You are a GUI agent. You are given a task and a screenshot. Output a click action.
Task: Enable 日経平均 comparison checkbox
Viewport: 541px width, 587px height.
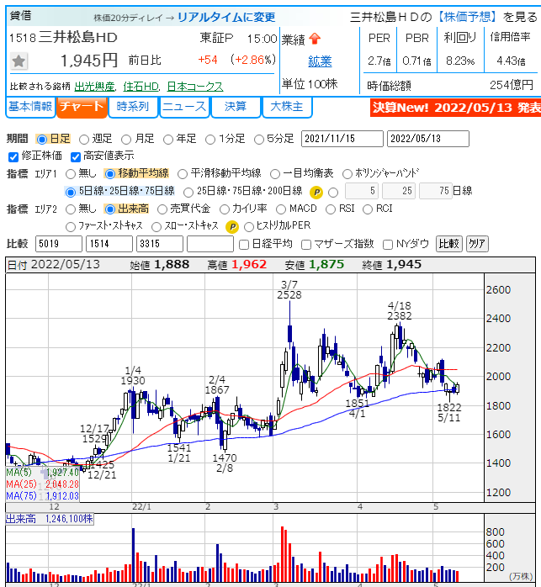tap(245, 244)
